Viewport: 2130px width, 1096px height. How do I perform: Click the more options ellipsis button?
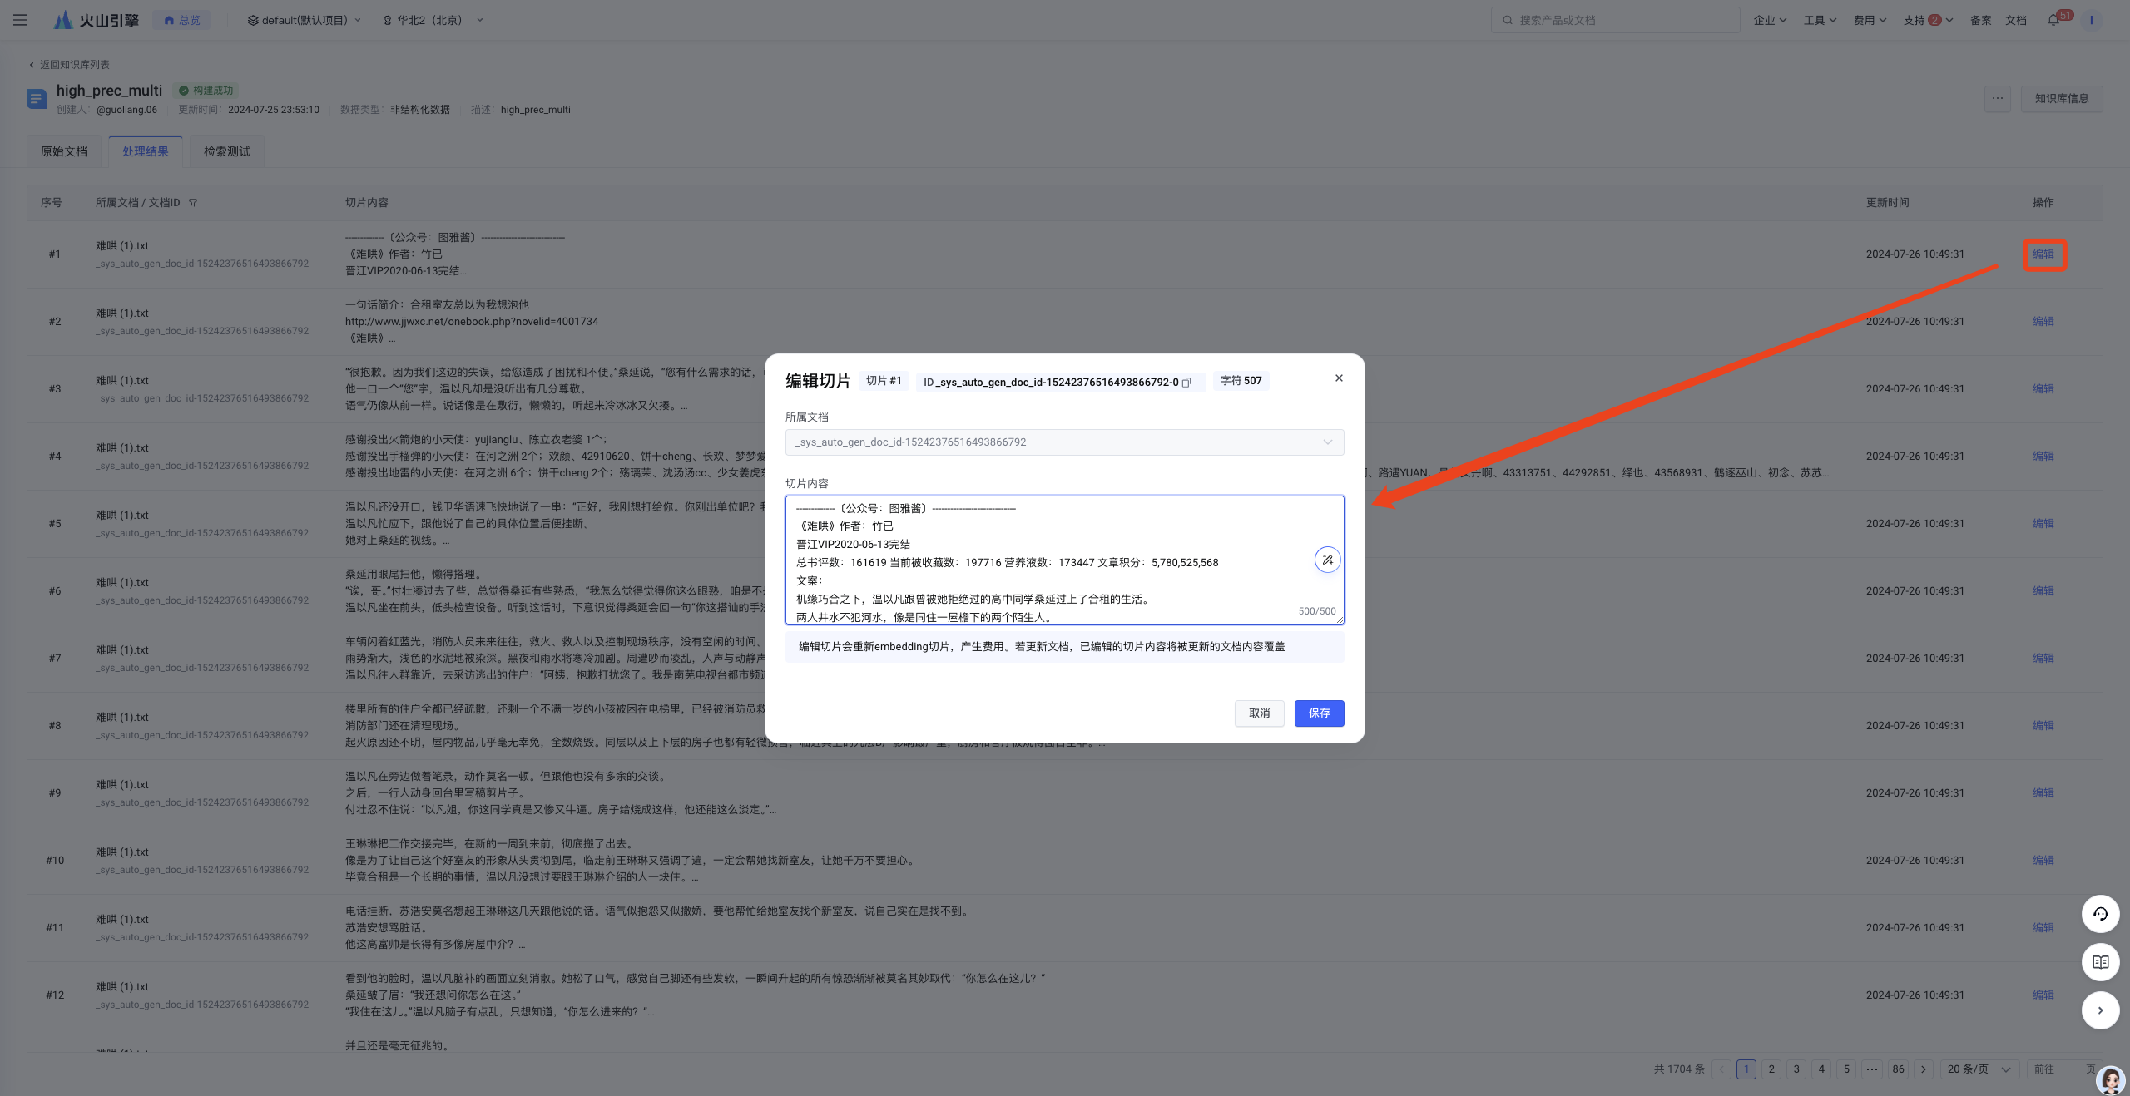click(x=1997, y=98)
